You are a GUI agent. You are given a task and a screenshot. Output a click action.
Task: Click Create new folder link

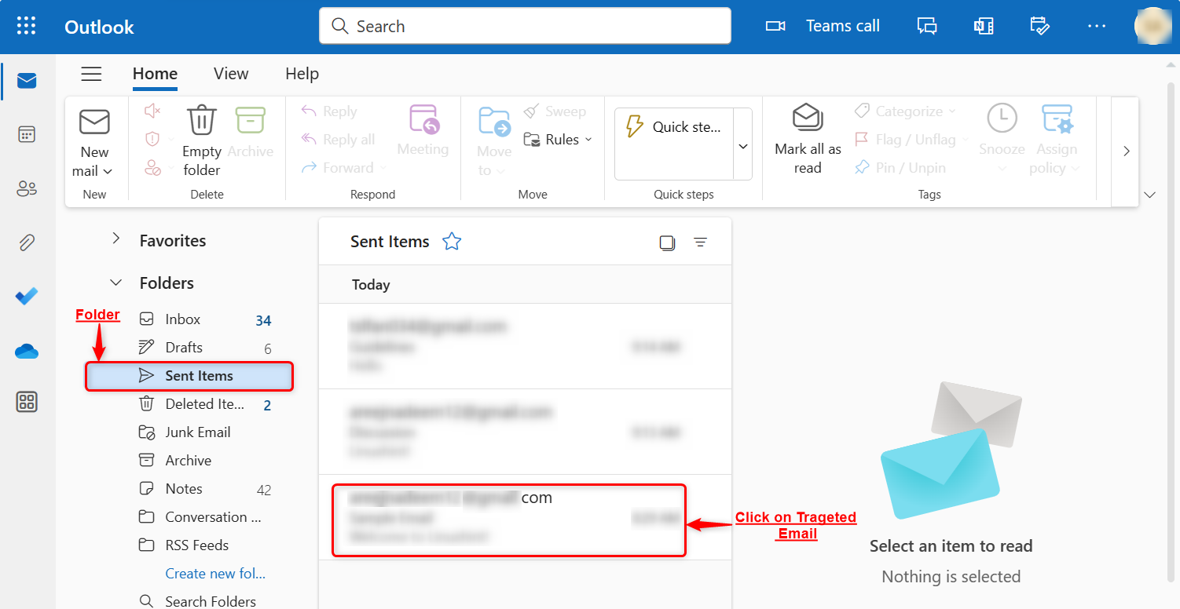click(x=215, y=574)
